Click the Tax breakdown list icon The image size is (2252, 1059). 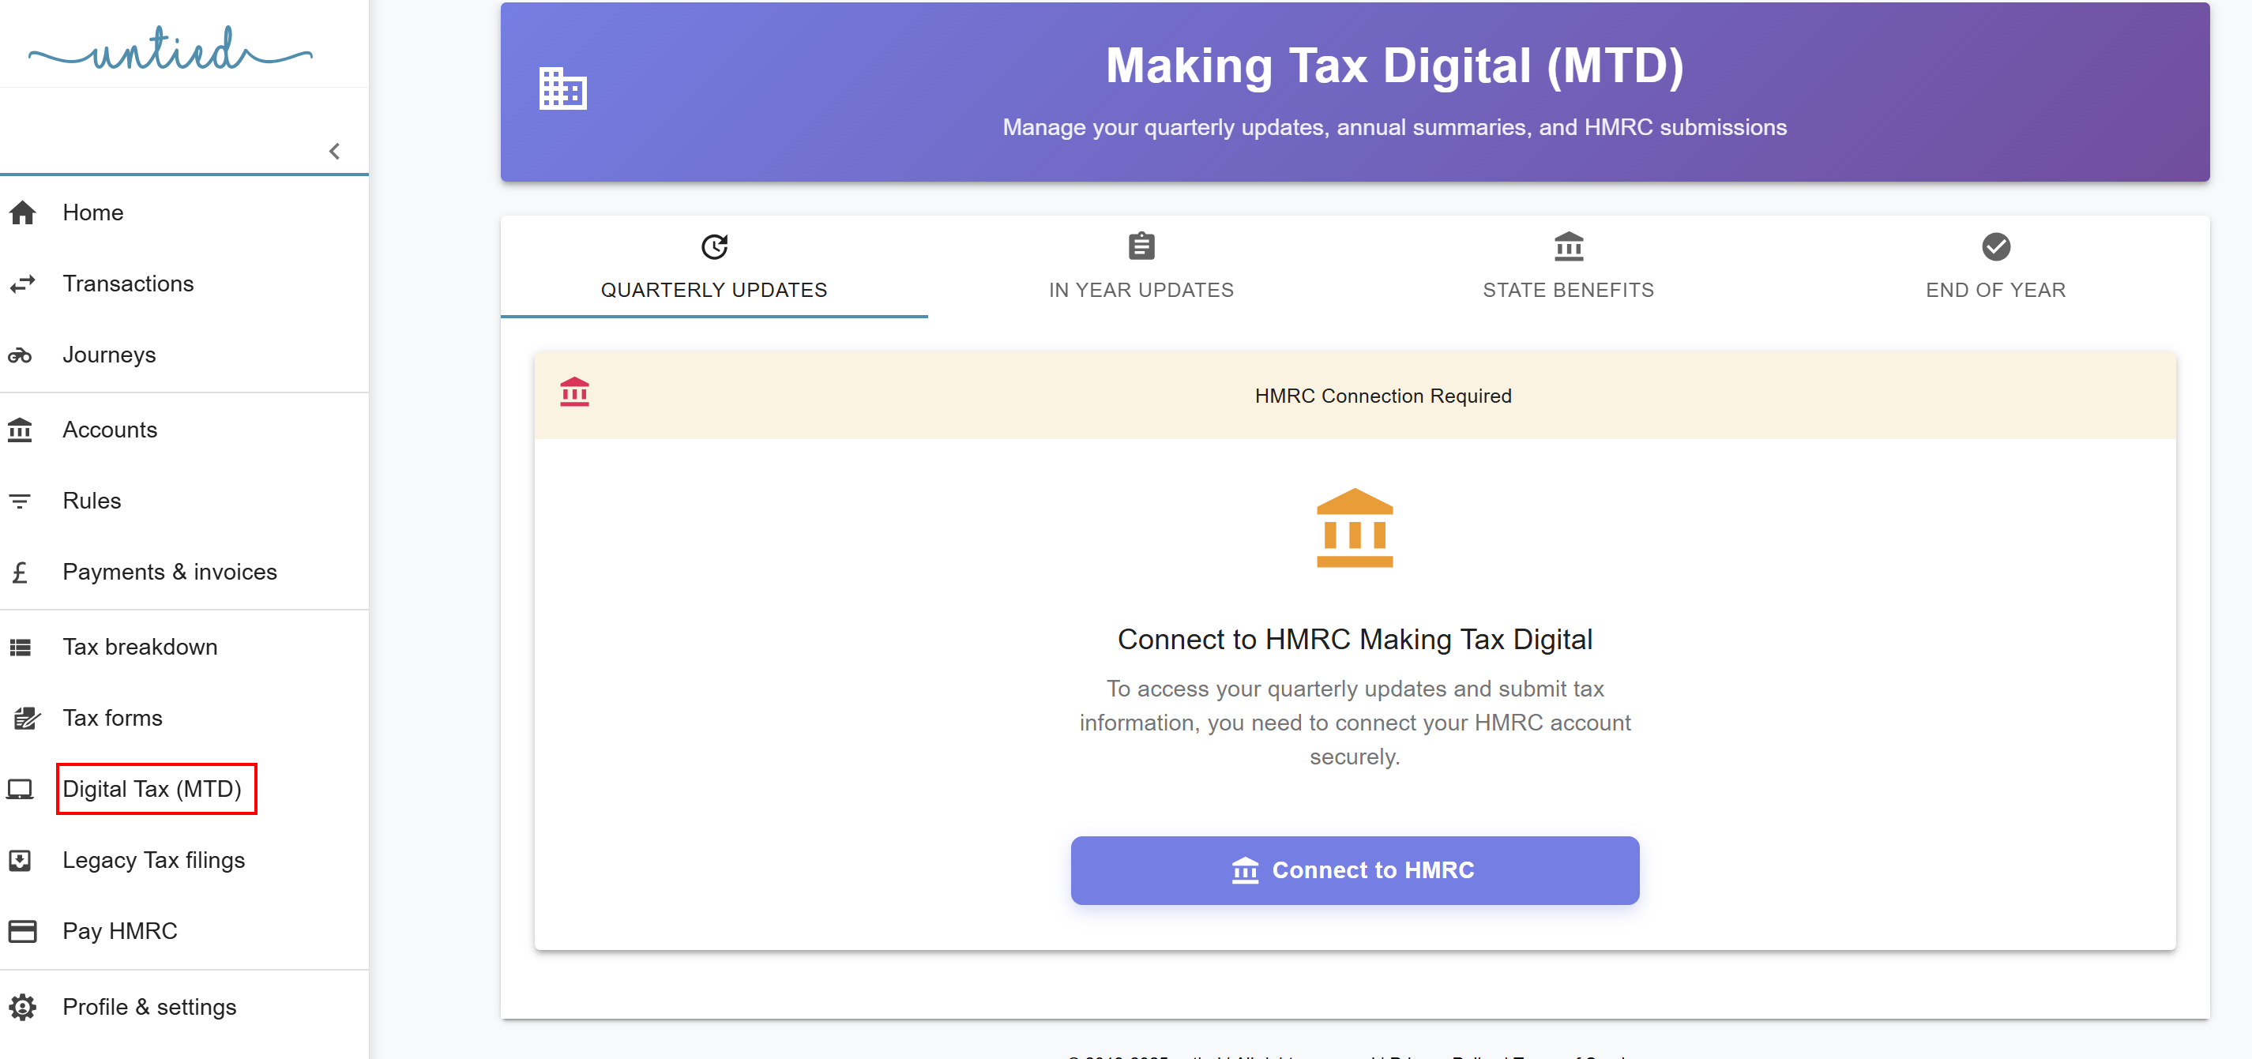20,648
